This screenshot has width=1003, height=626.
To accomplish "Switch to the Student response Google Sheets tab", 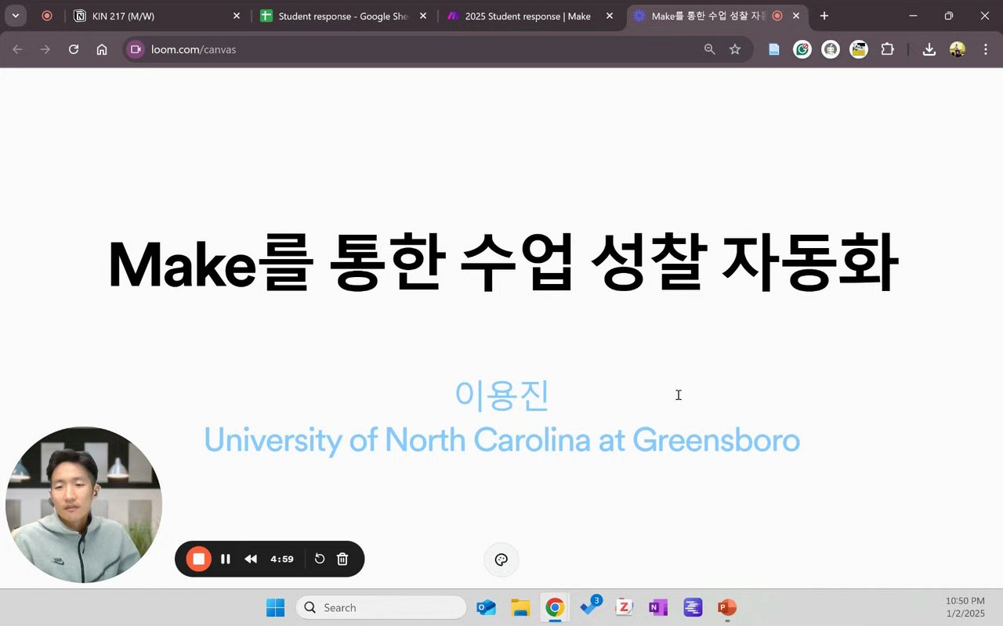I will point(343,16).
